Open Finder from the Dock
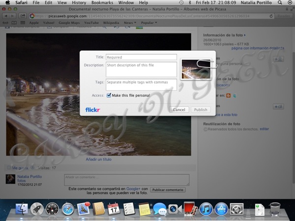This screenshot has height=221, width=295. [x=22, y=209]
